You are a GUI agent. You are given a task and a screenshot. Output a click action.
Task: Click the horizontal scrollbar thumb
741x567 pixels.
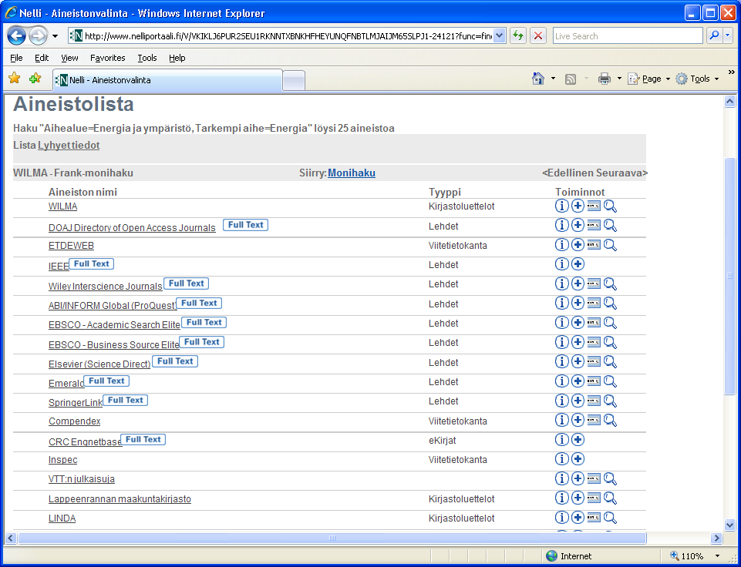coord(332,538)
